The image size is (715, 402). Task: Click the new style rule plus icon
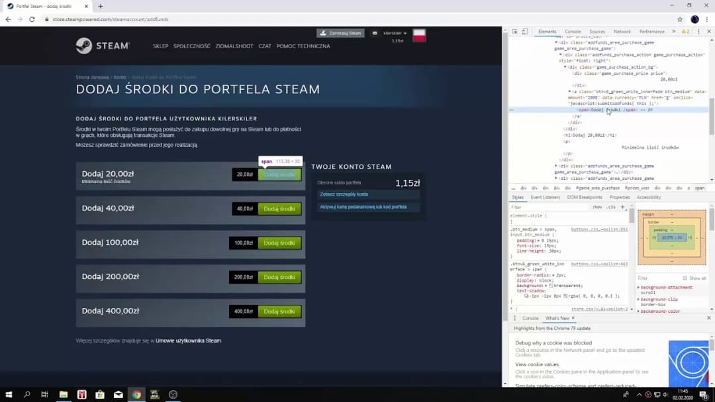[x=622, y=208]
